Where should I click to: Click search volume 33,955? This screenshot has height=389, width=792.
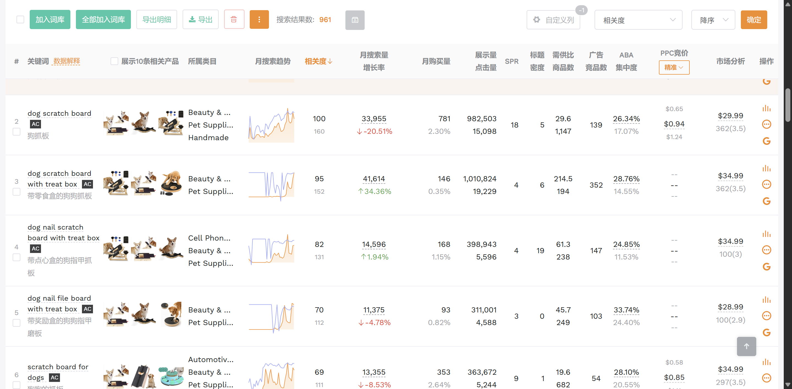pos(374,119)
